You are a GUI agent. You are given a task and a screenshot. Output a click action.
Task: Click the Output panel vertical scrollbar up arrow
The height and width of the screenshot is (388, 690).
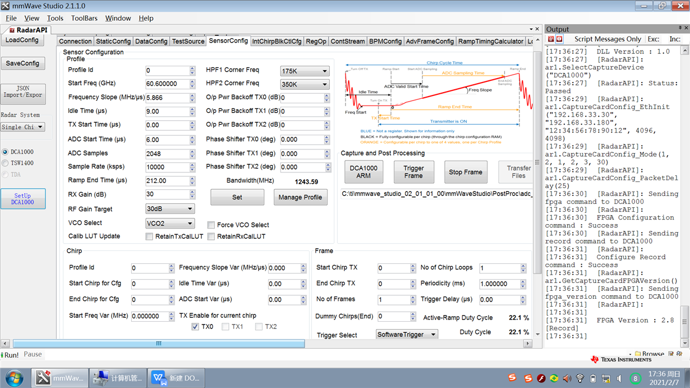tap(685, 50)
